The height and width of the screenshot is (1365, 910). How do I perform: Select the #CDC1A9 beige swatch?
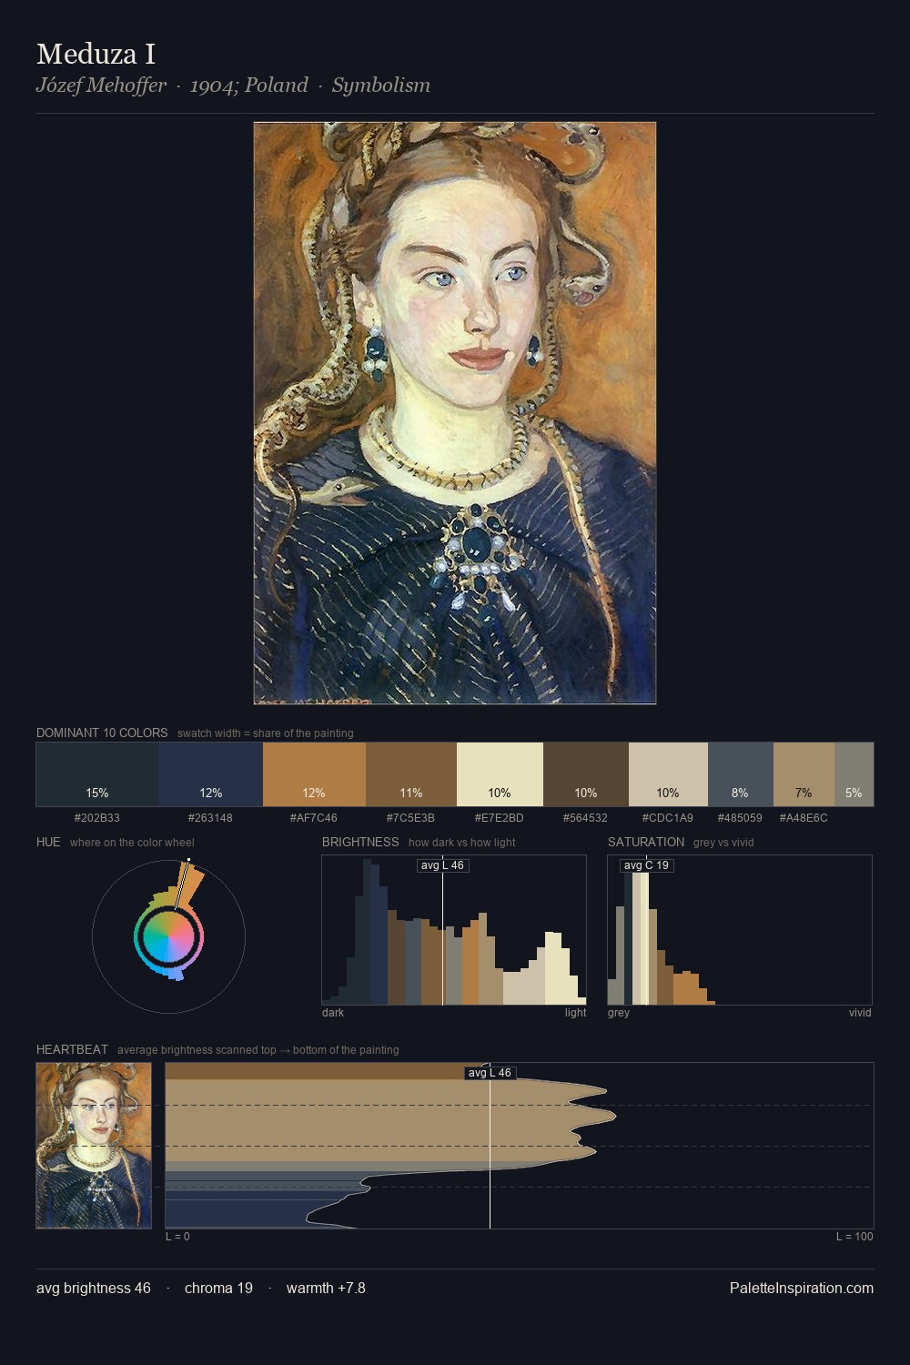668,774
